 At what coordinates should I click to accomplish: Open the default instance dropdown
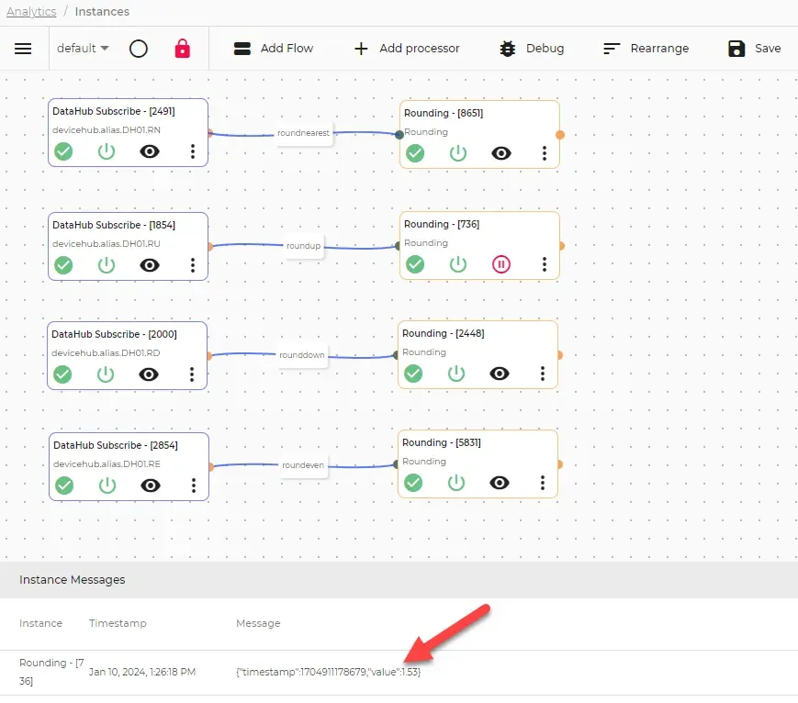coord(83,49)
